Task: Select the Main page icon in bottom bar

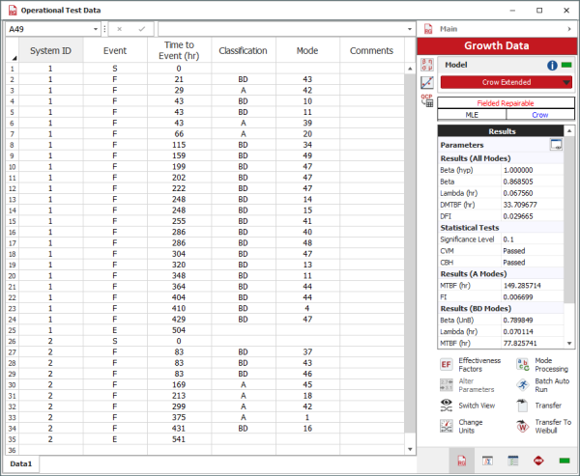Action: point(462,461)
